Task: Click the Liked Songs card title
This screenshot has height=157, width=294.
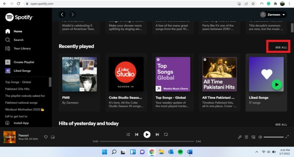Action: point(259,98)
